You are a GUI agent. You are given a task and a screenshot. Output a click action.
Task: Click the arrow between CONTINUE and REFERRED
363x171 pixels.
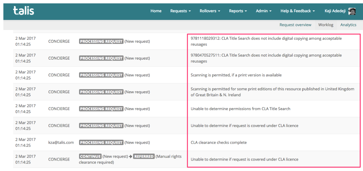point(130,156)
